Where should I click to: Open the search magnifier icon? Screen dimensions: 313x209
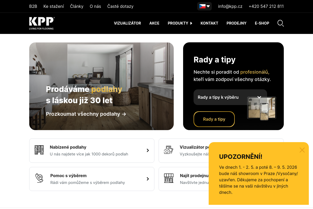pos(281,23)
